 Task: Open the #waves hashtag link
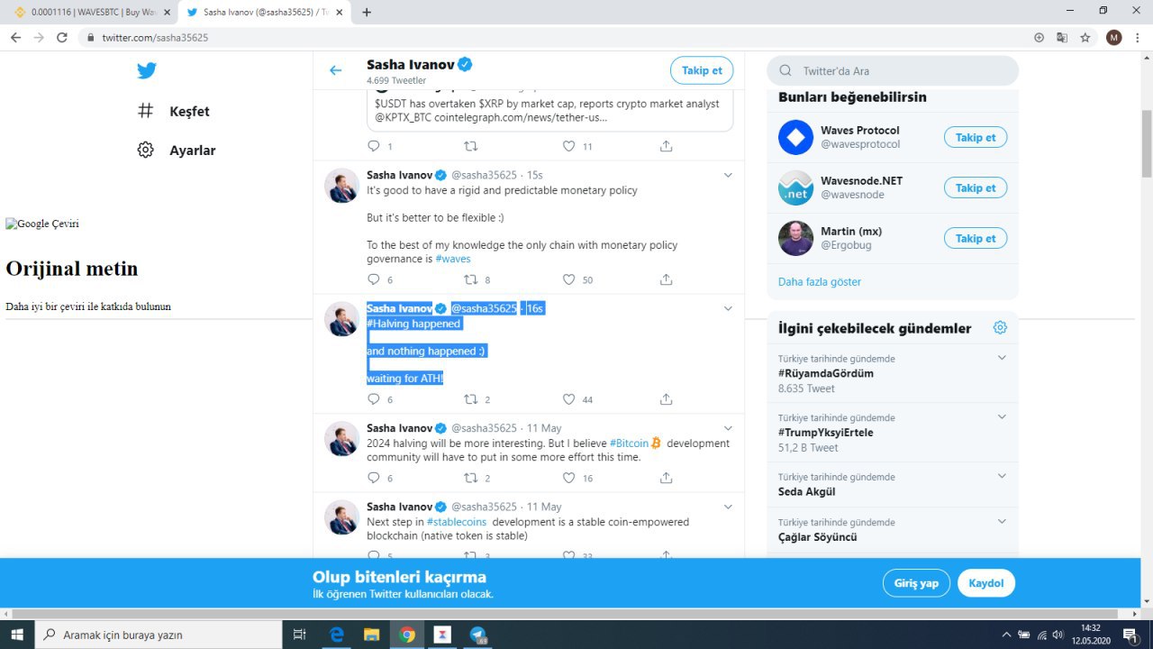pos(453,259)
